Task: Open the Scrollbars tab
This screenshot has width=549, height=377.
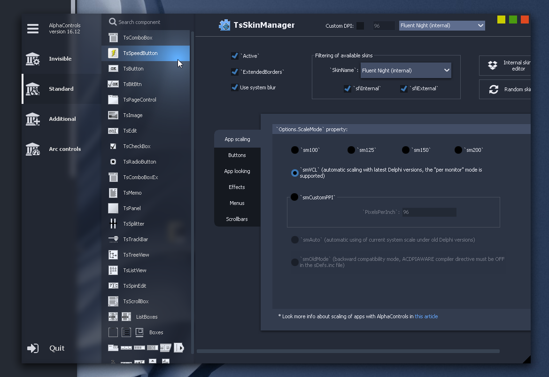Action: [x=237, y=219]
